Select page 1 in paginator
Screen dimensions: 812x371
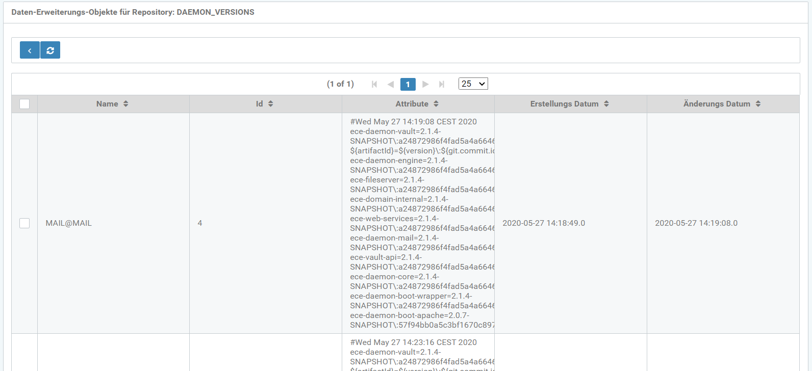tap(408, 84)
